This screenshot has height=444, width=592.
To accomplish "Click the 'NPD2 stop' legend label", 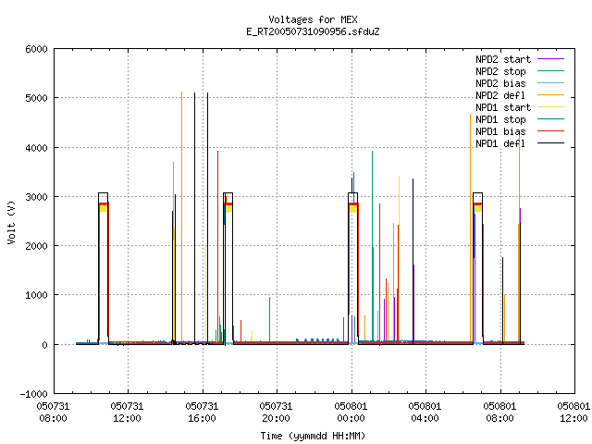I will click(x=500, y=71).
